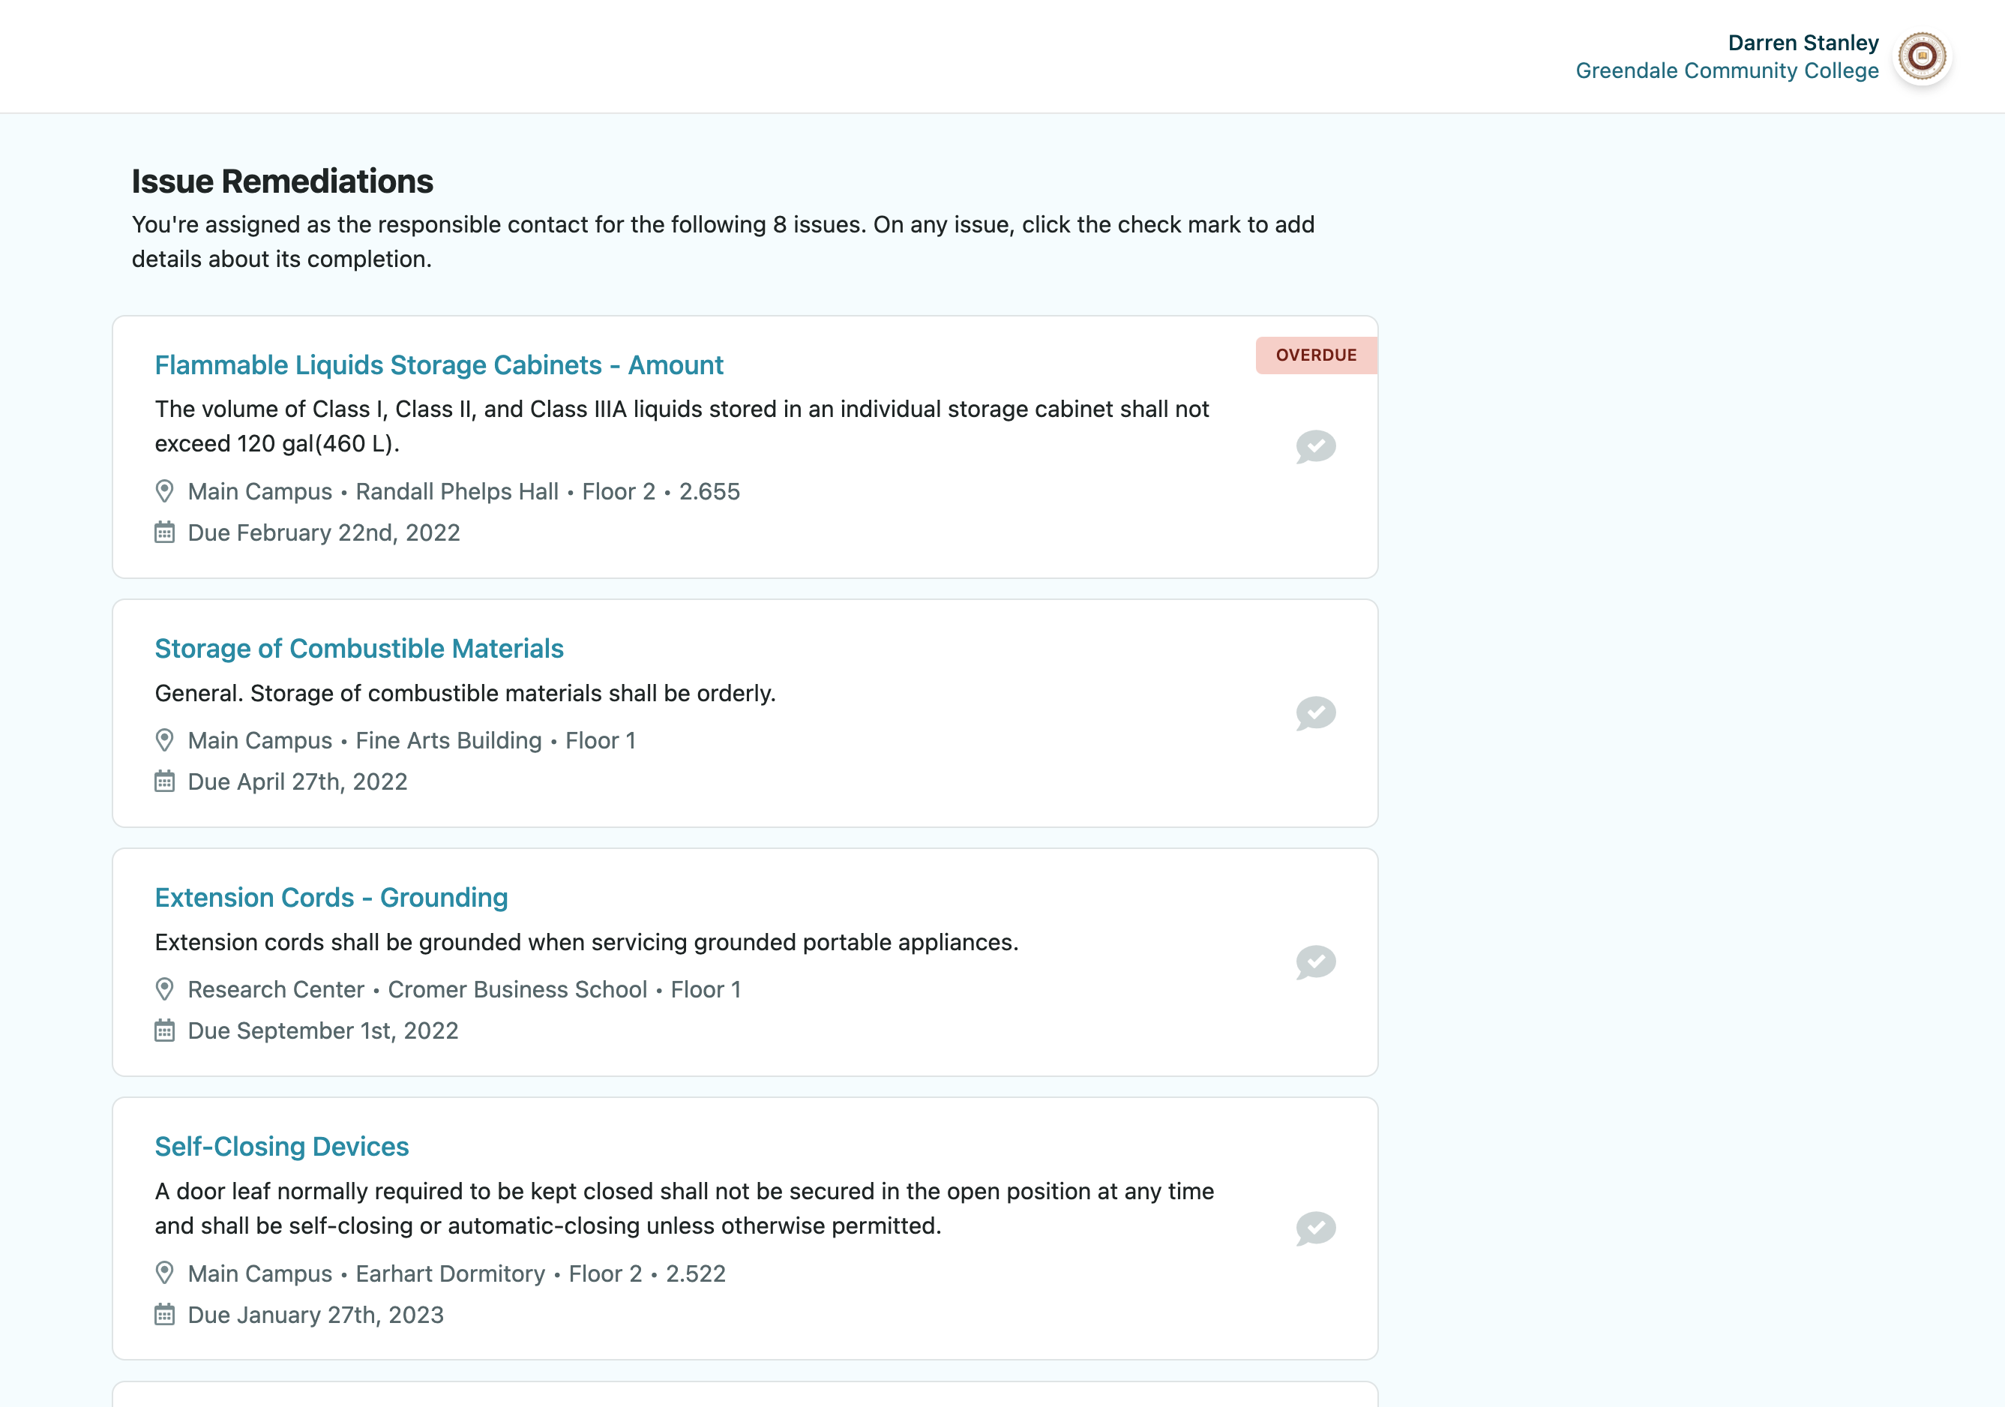Click the calendar icon showing Due January 27th, 2023

click(165, 1315)
